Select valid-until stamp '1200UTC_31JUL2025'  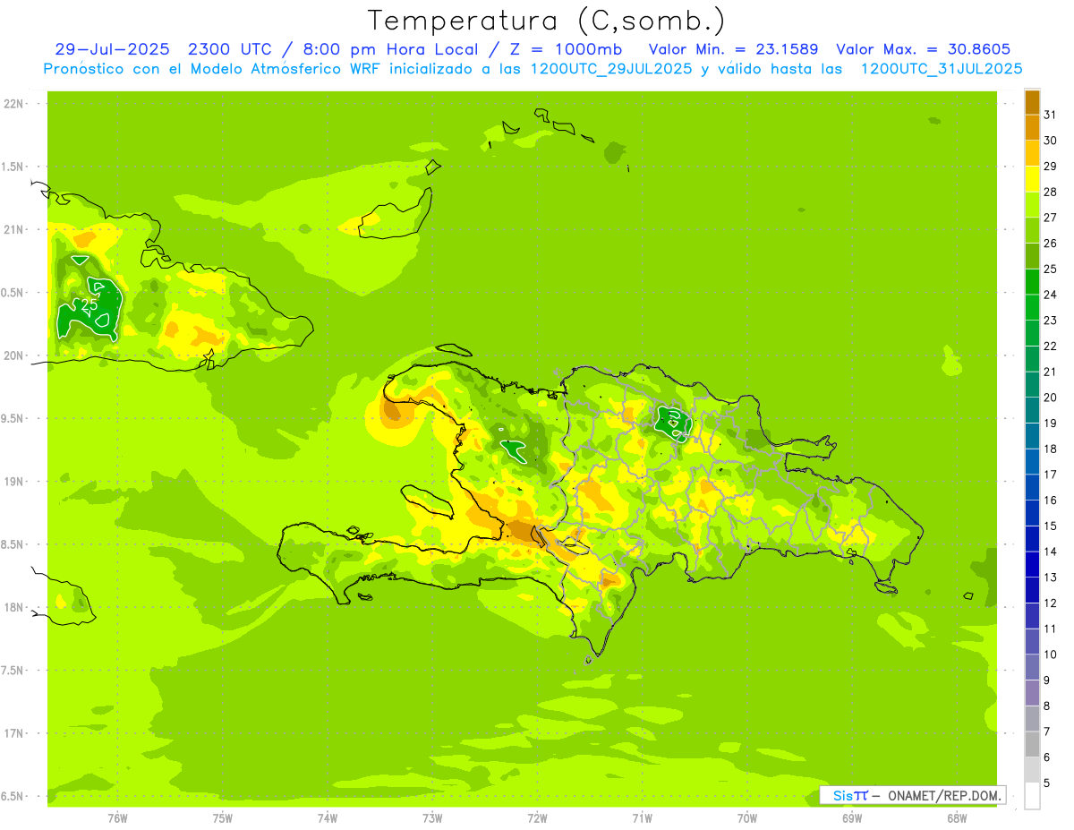(x=941, y=68)
